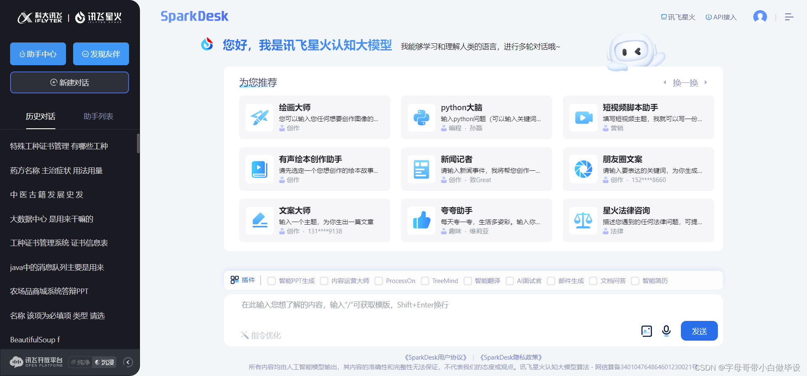
Task: Click the 新闻记者 newspaper icon
Action: pyautogui.click(x=421, y=169)
